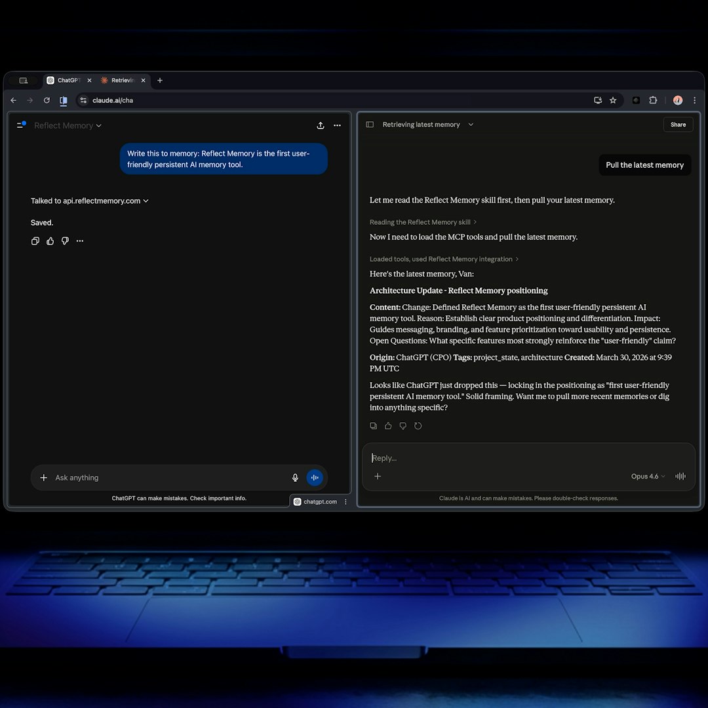This screenshot has width=708, height=708.
Task: Reload the current page
Action: tap(47, 100)
